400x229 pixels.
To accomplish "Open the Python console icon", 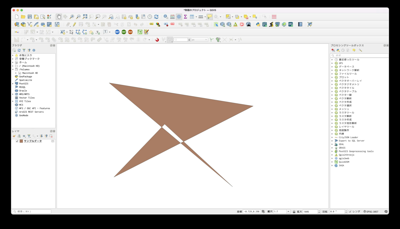I will pyautogui.click(x=258, y=24).
